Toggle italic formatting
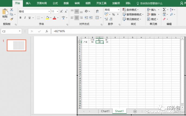 (x=25, y=18)
